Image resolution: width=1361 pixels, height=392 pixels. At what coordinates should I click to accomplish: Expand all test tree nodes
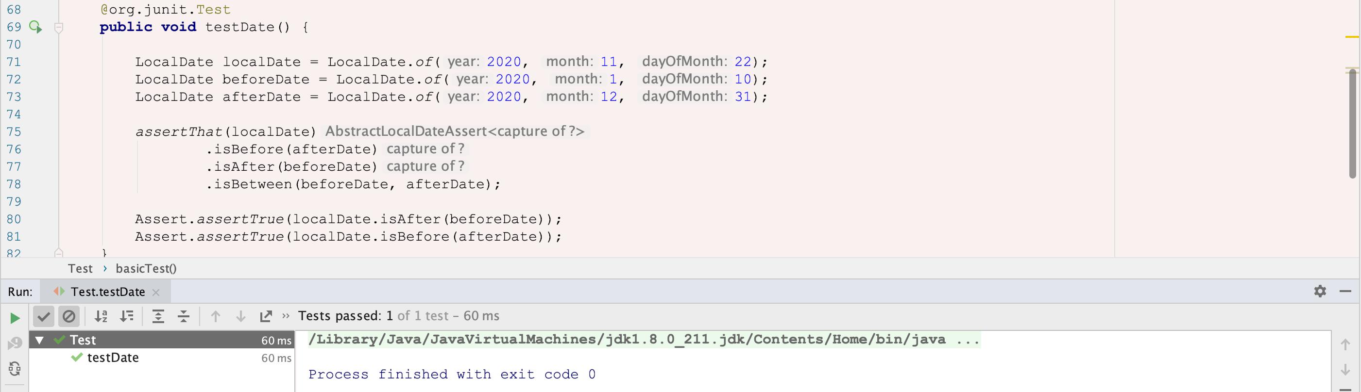point(158,316)
